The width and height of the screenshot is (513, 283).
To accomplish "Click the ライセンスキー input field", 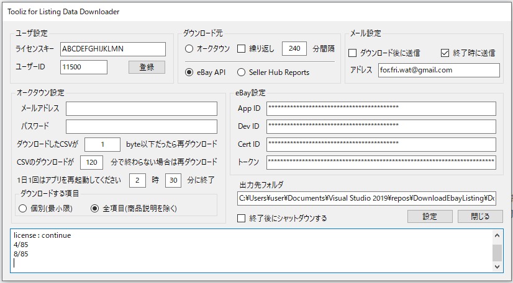I will point(113,49).
